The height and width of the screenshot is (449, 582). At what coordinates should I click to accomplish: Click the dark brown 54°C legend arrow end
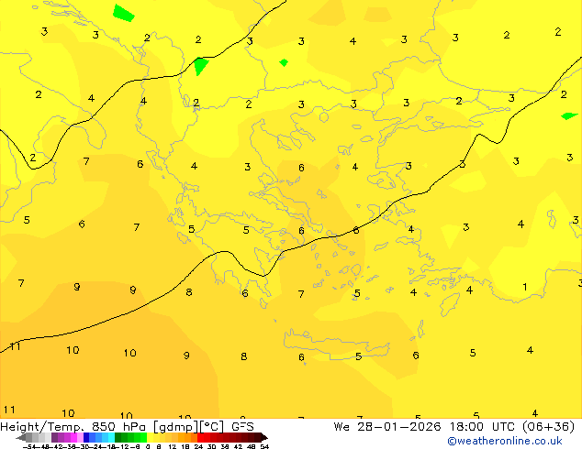pyautogui.click(x=263, y=437)
